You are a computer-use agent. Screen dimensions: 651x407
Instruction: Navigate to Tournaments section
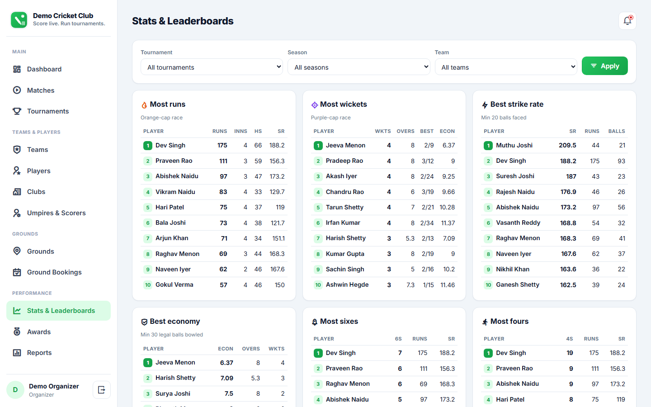tap(59, 111)
